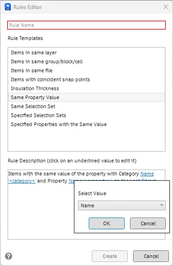Confirm the value with OK button
Image resolution: width=173 pixels, height=266 pixels.
tap(107, 223)
